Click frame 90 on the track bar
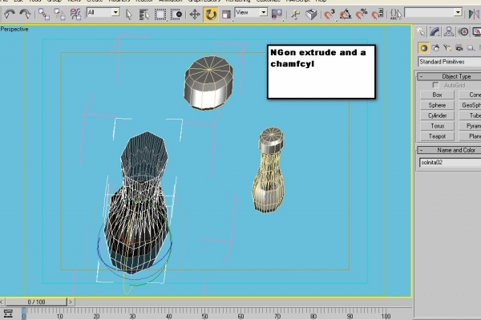The height and width of the screenshot is (320, 481). pos(350,316)
